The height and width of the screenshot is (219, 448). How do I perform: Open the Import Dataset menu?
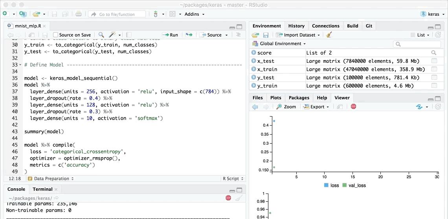(298, 35)
